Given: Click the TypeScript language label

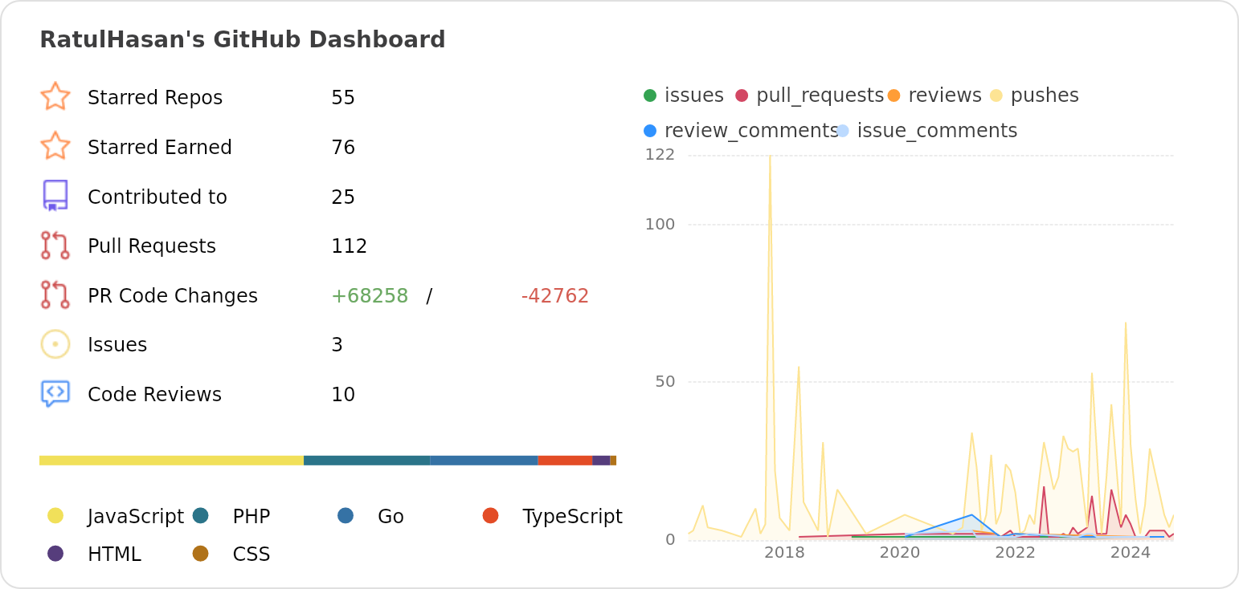Looking at the screenshot, I should [x=572, y=517].
